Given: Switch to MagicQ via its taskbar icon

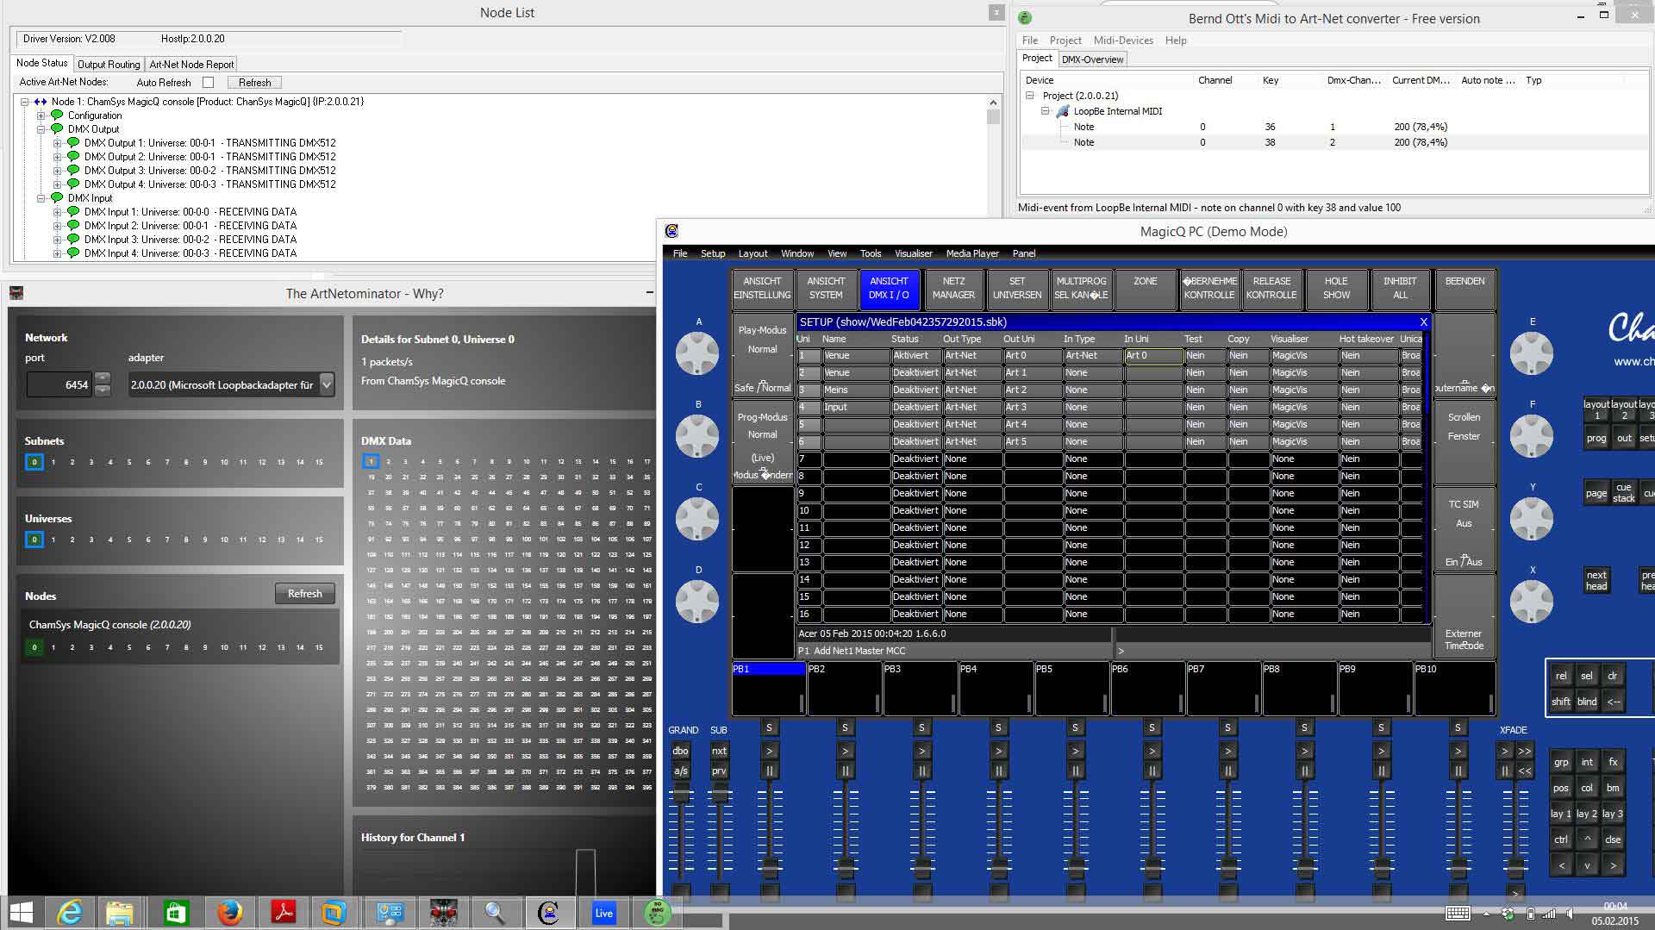Looking at the screenshot, I should click(x=549, y=912).
